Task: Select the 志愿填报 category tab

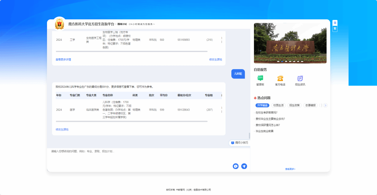Action: [310, 105]
